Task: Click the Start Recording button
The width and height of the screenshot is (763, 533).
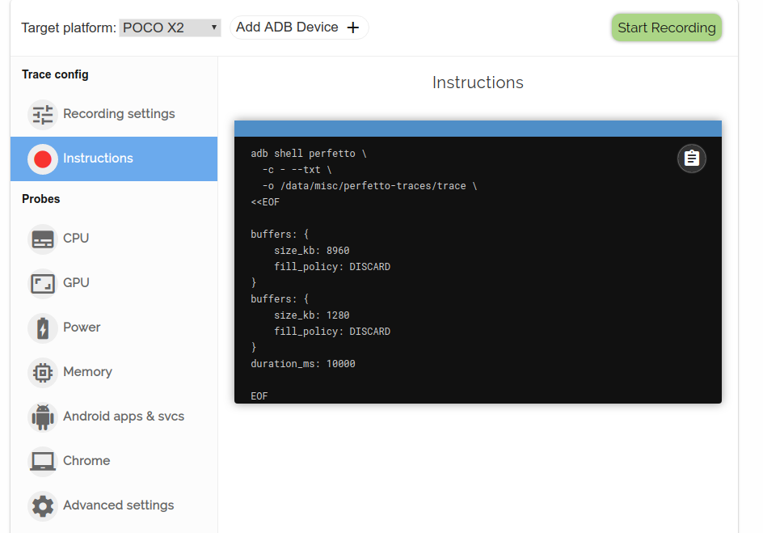Action: point(666,27)
